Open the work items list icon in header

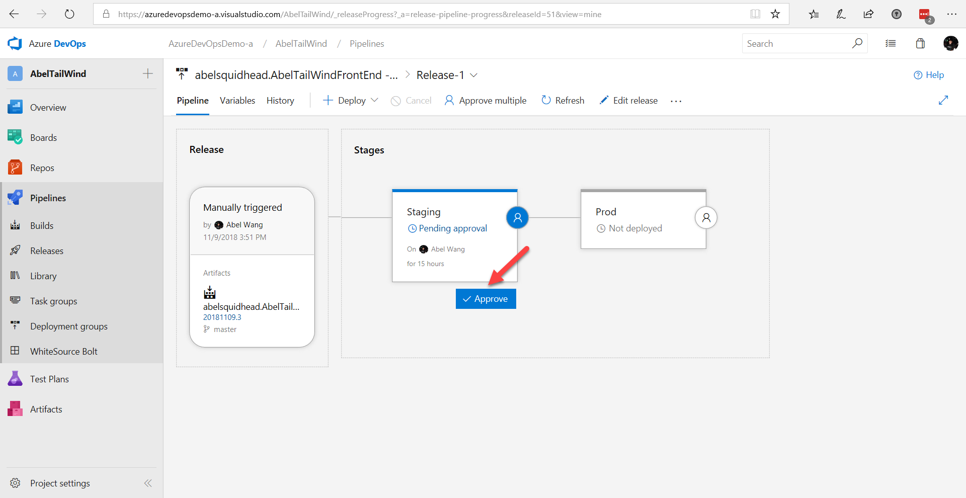tap(891, 44)
